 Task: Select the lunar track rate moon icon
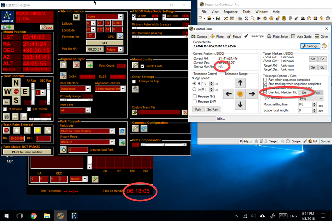point(27,130)
